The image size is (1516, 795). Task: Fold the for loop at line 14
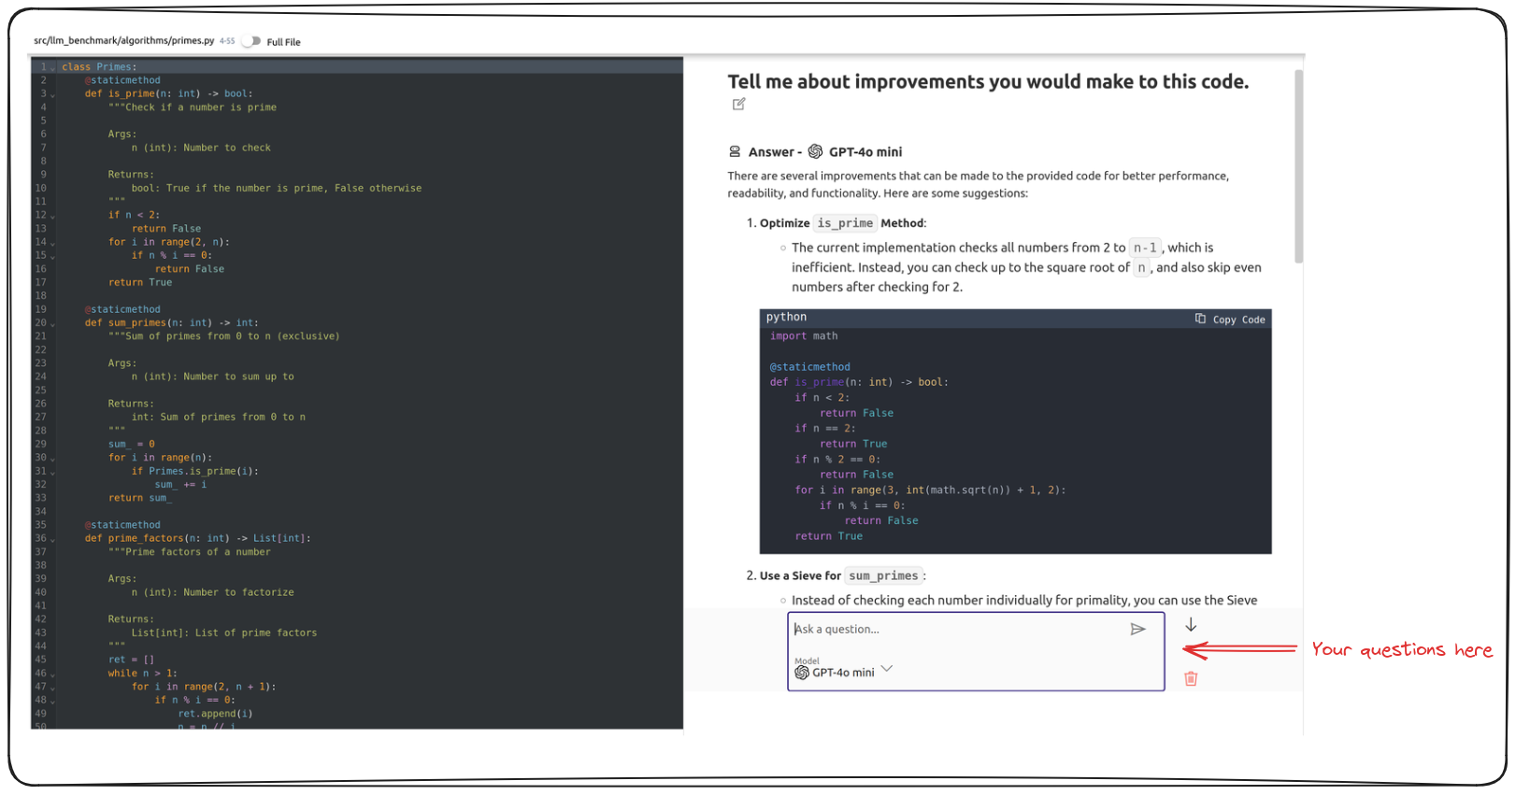click(52, 244)
